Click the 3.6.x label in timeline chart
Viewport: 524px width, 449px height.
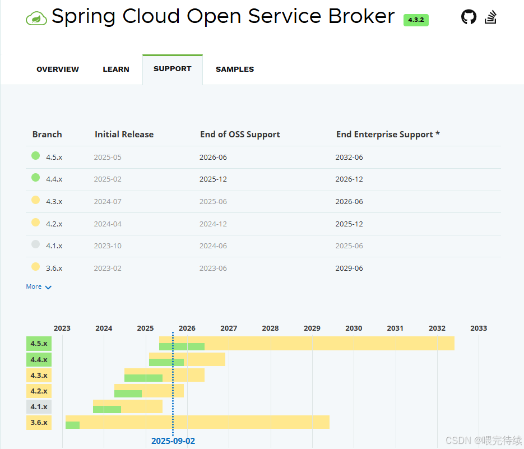[x=39, y=423]
